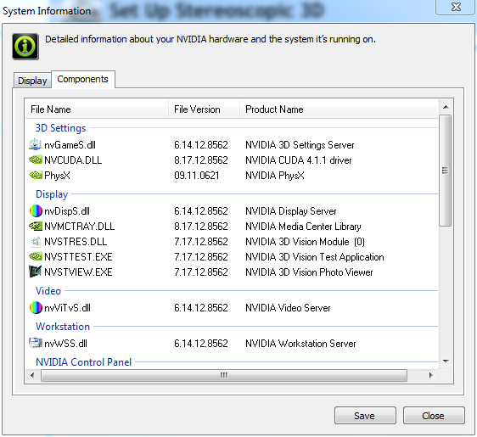Viewport: 477px width, 437px height.
Task: Click NVIDIA PhysX product name
Action: point(275,175)
